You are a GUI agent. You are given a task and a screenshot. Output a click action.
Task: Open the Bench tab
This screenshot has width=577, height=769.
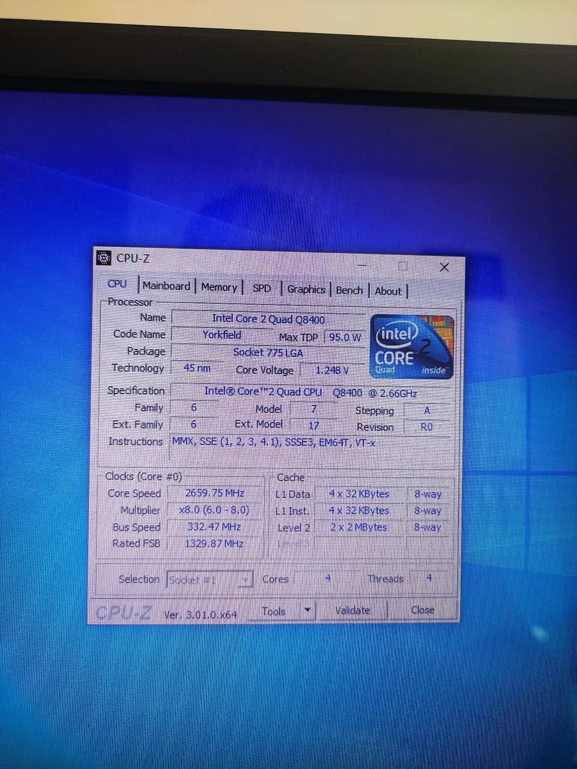349,290
